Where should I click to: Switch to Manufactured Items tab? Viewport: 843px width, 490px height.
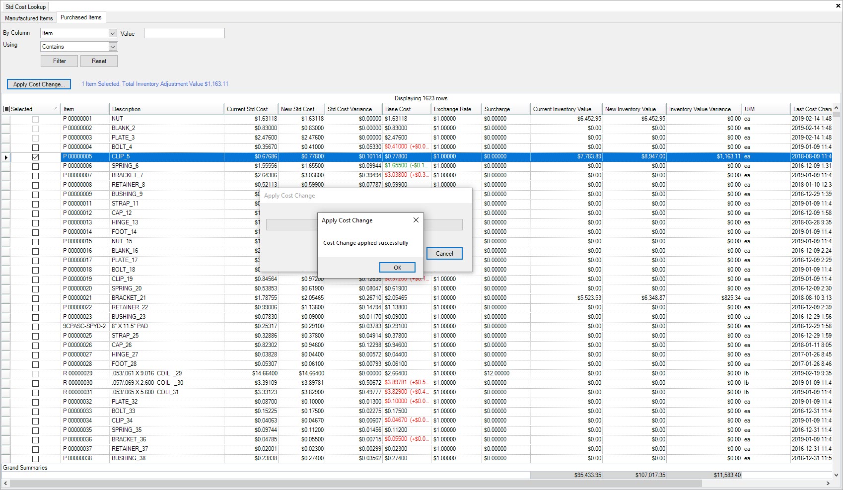(29, 18)
